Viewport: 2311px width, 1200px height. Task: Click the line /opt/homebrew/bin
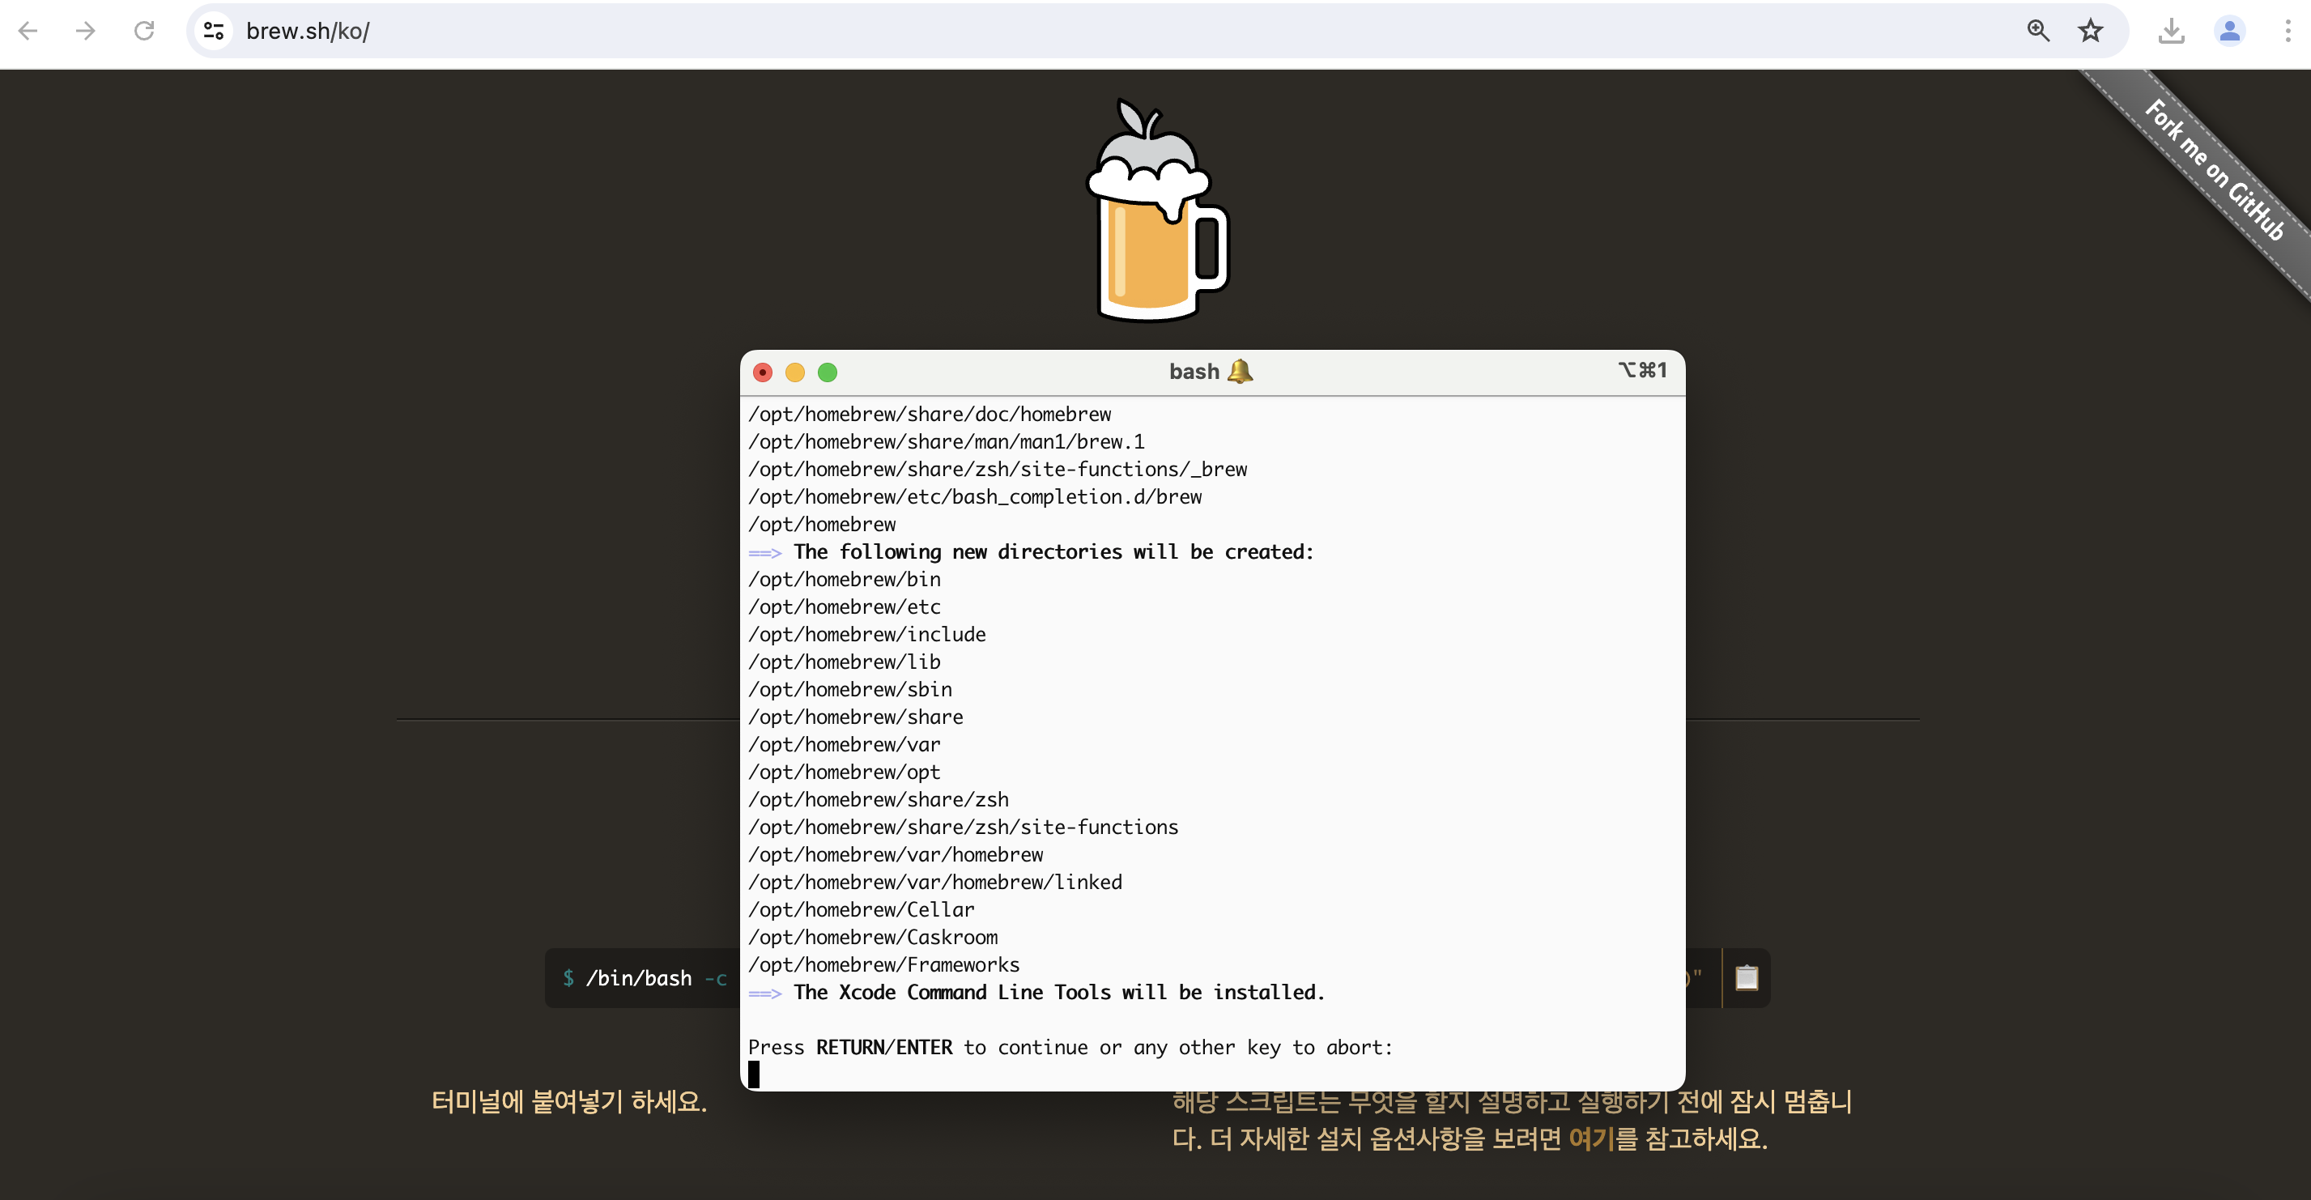845,580
